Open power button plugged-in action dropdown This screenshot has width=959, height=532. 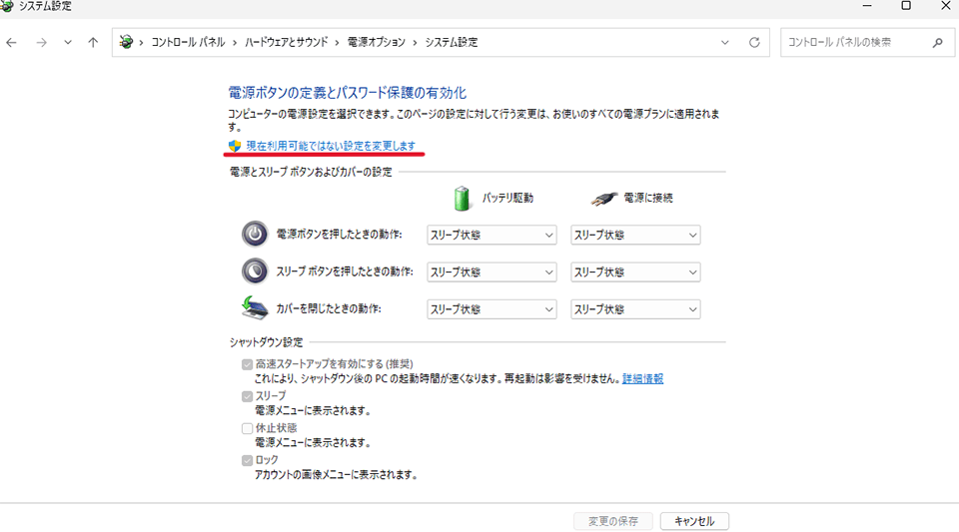635,236
